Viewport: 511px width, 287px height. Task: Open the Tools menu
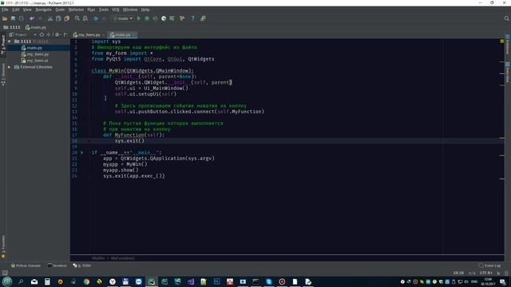tap(104, 10)
